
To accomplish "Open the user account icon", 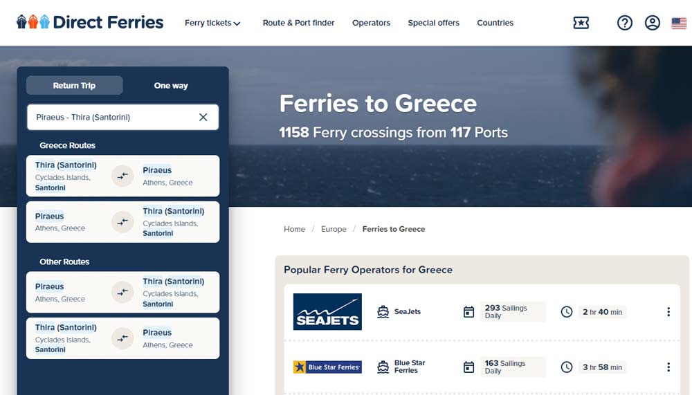I will tap(653, 23).
